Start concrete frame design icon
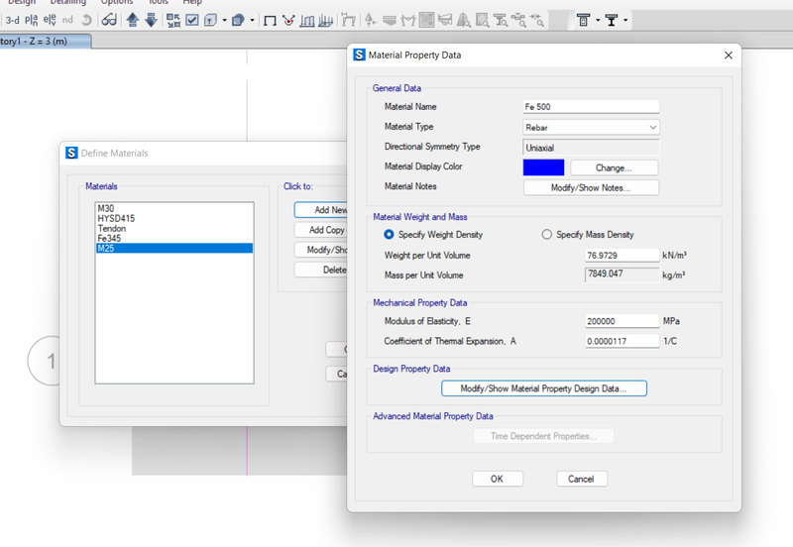 point(584,20)
